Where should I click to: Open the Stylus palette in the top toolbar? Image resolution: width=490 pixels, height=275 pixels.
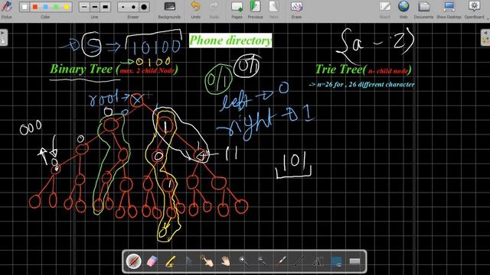(x=7, y=9)
